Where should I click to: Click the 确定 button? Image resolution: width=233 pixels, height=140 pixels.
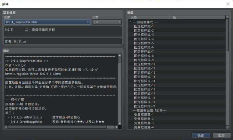click(x=201, y=135)
